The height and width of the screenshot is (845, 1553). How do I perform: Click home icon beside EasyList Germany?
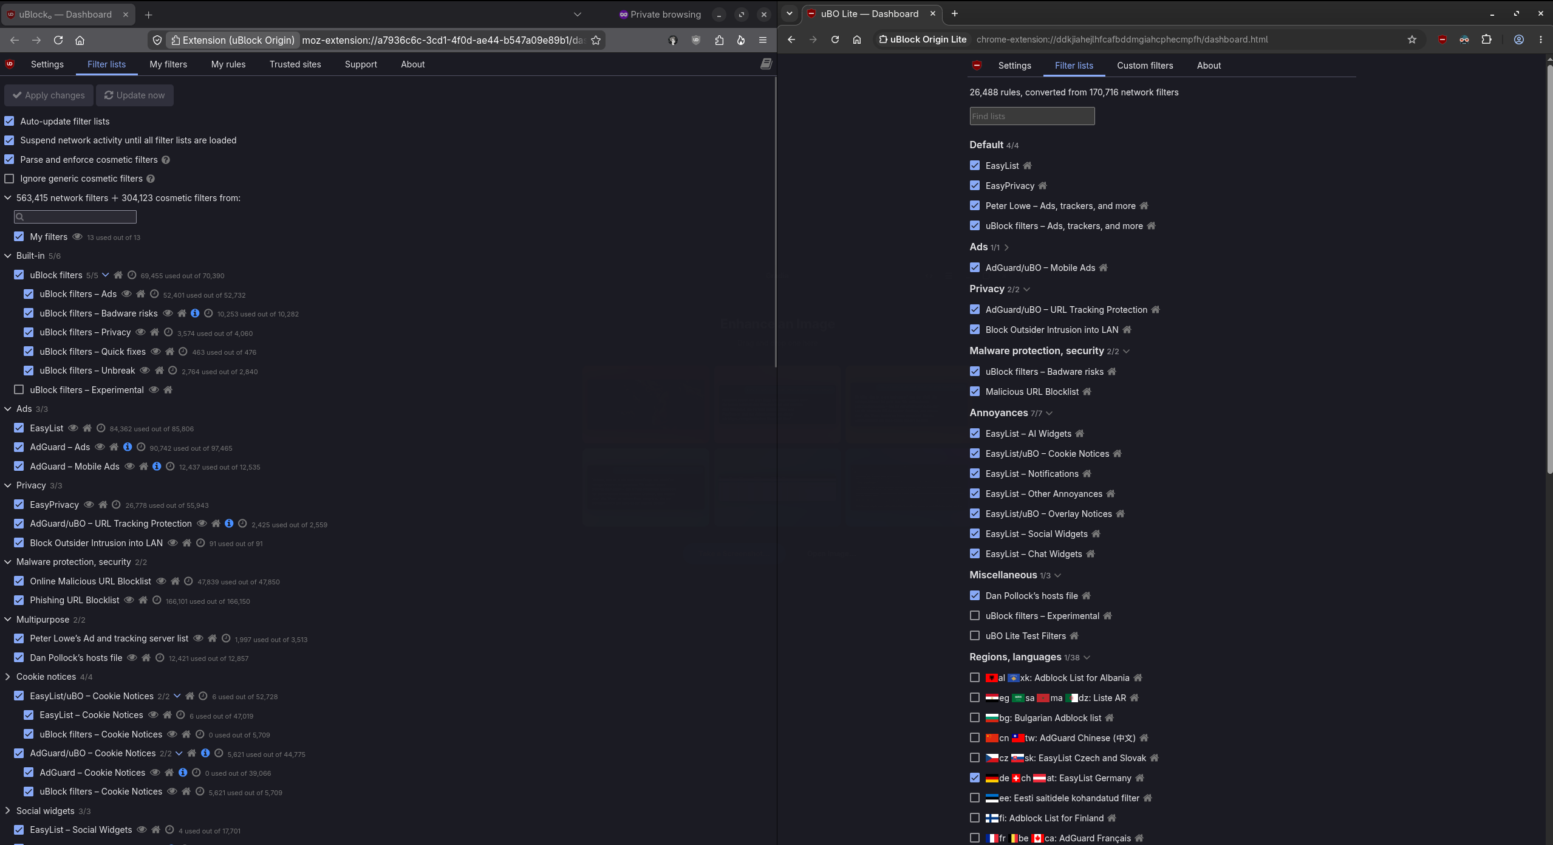1139,778
